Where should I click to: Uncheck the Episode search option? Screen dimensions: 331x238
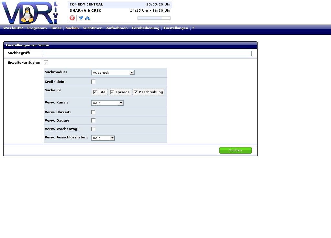point(113,92)
